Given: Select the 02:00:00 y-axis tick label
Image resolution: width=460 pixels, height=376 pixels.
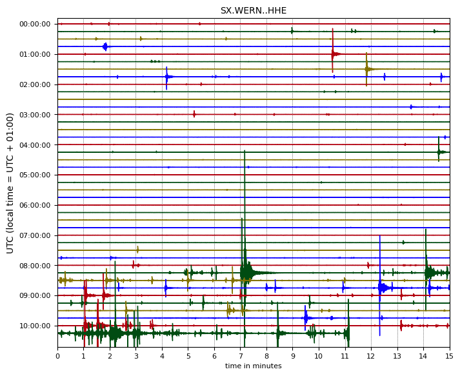Looking at the screenshot, I should pos(35,84).
